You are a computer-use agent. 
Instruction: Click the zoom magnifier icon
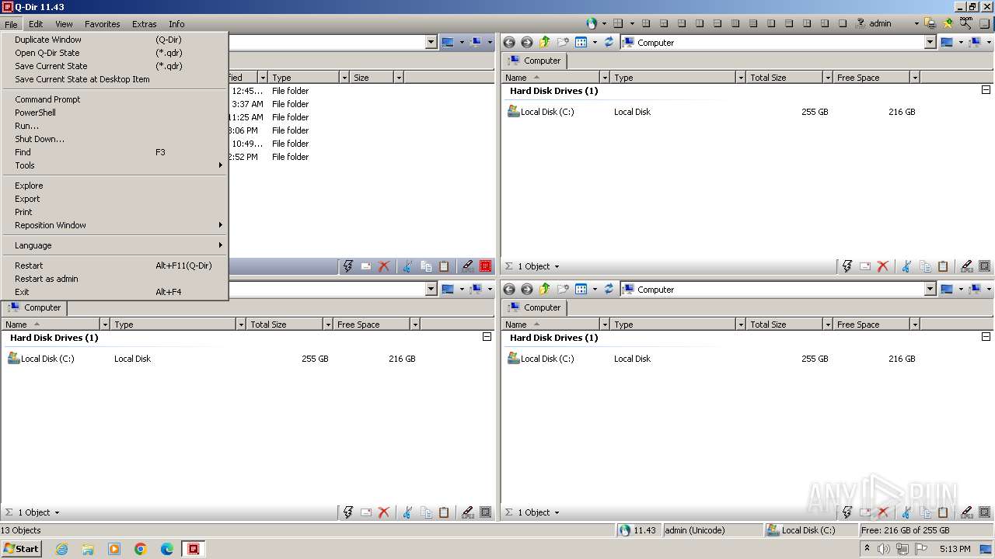click(965, 23)
